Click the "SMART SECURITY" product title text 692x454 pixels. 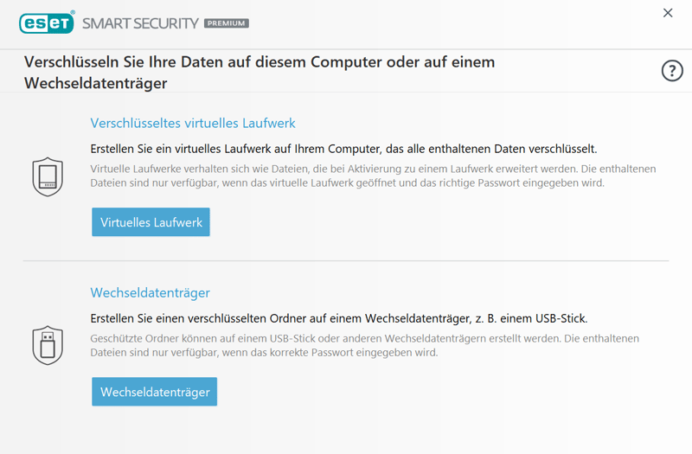click(140, 23)
